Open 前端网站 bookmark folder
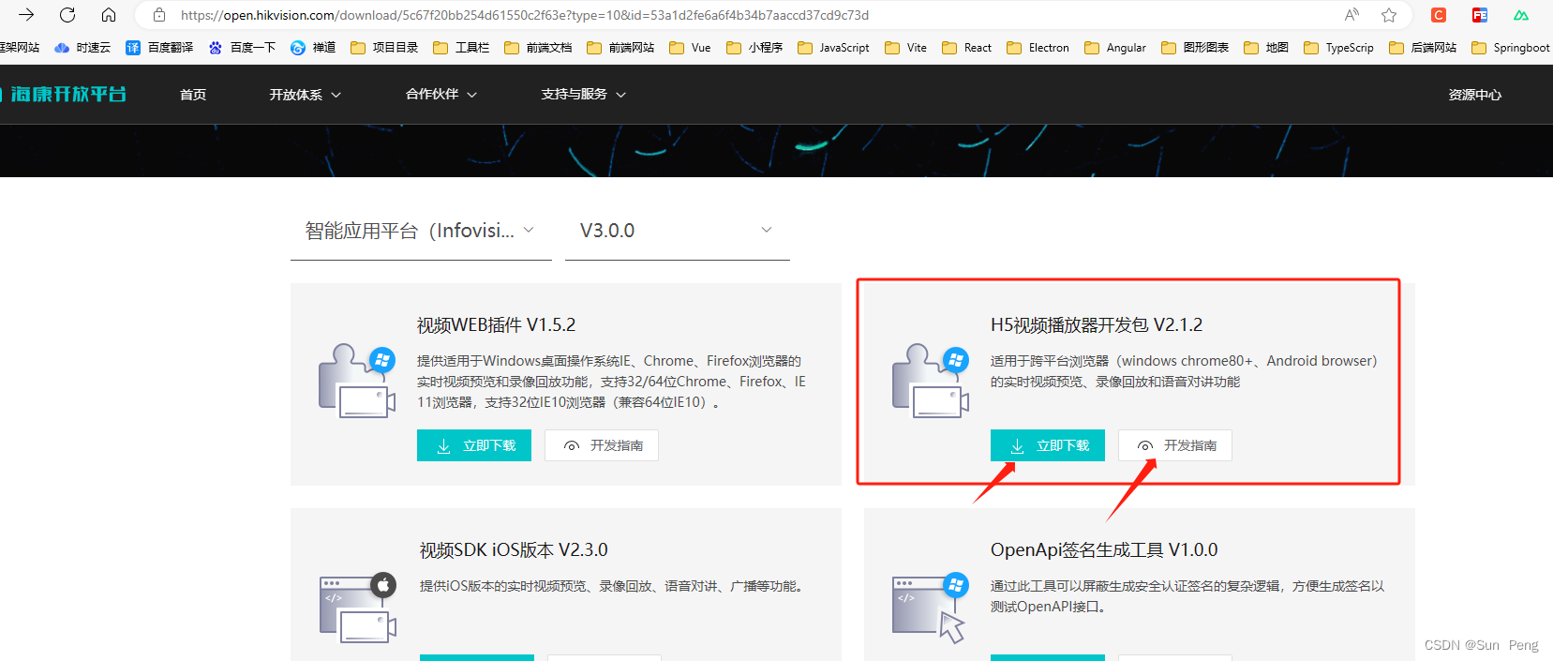1553x661 pixels. tap(620, 48)
